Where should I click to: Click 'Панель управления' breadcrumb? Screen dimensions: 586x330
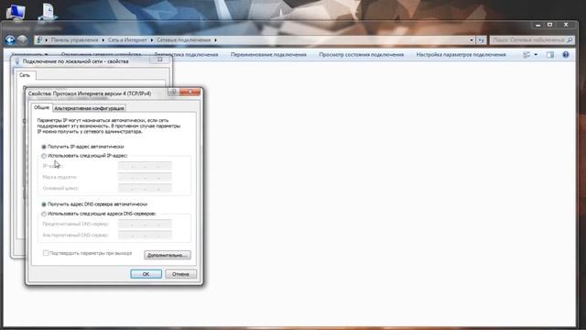pos(74,40)
